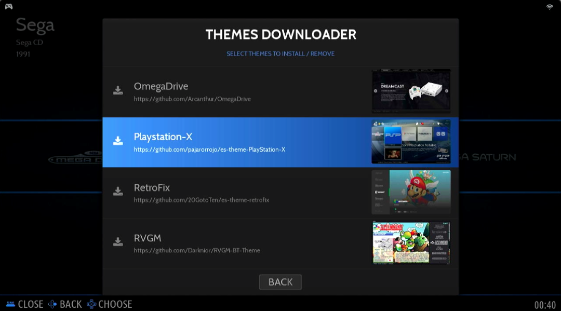Viewport: 561px width, 311px height.
Task: Click the download icon next to RetroFix
Action: (x=118, y=191)
